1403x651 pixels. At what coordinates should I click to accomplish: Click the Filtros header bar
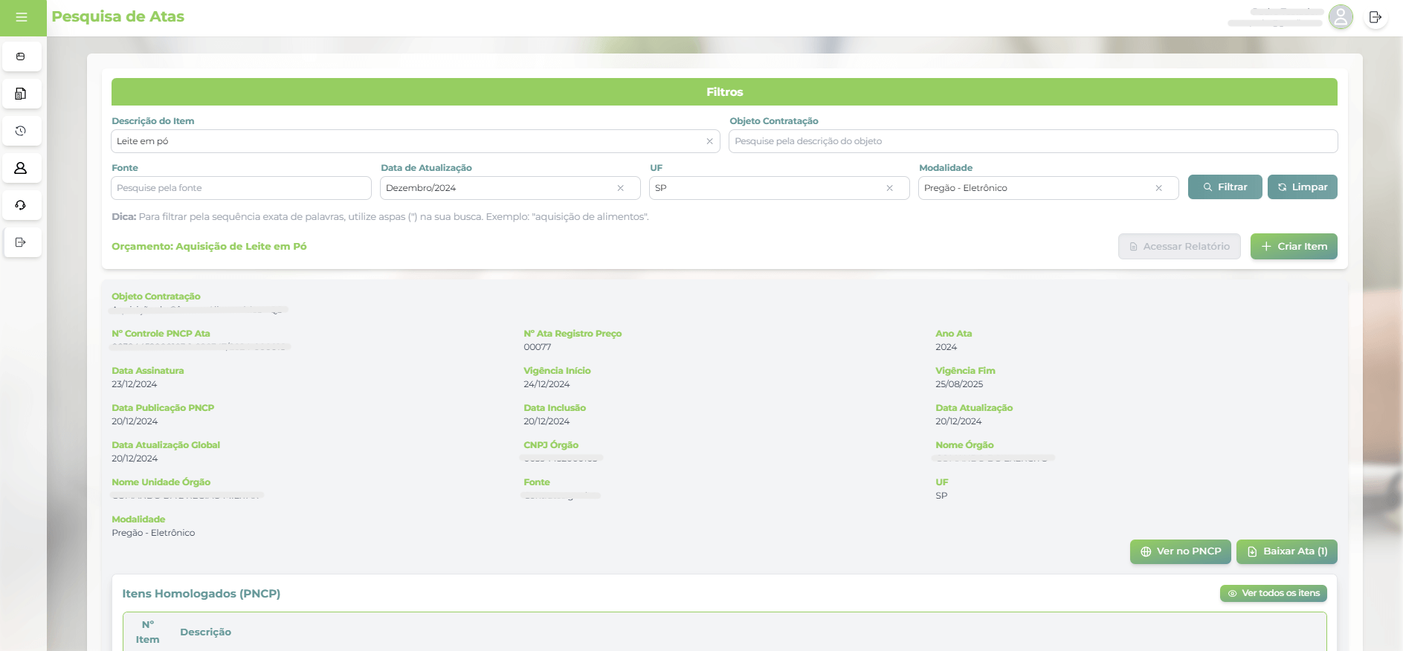pyautogui.click(x=724, y=92)
